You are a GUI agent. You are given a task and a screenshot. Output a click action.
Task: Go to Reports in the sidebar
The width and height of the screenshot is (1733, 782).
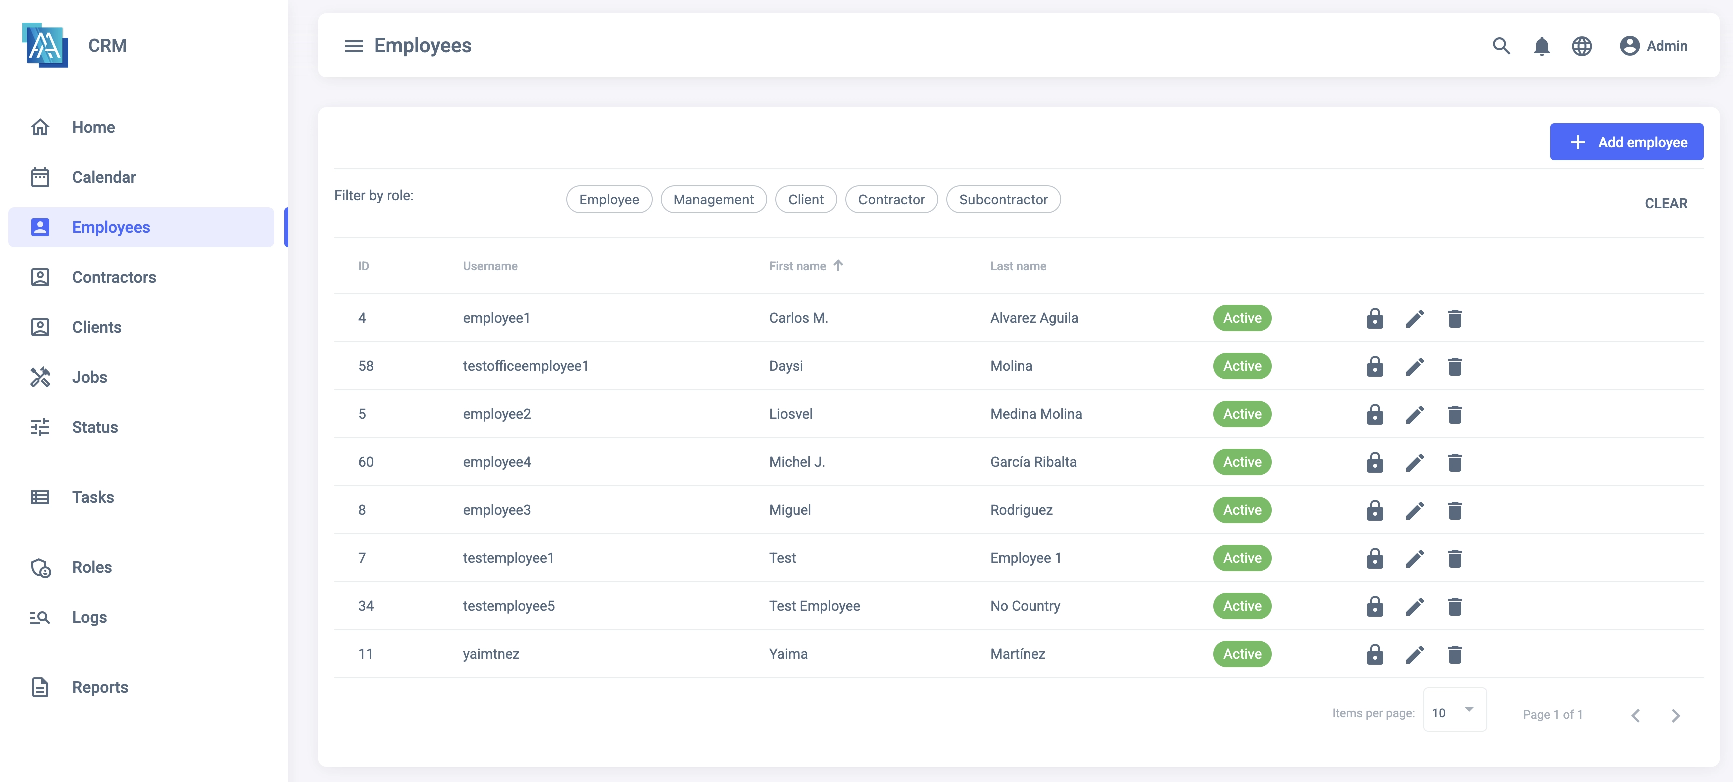[x=100, y=687]
